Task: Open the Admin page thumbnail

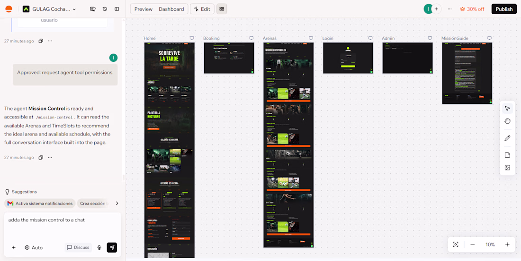Action: click(x=407, y=58)
